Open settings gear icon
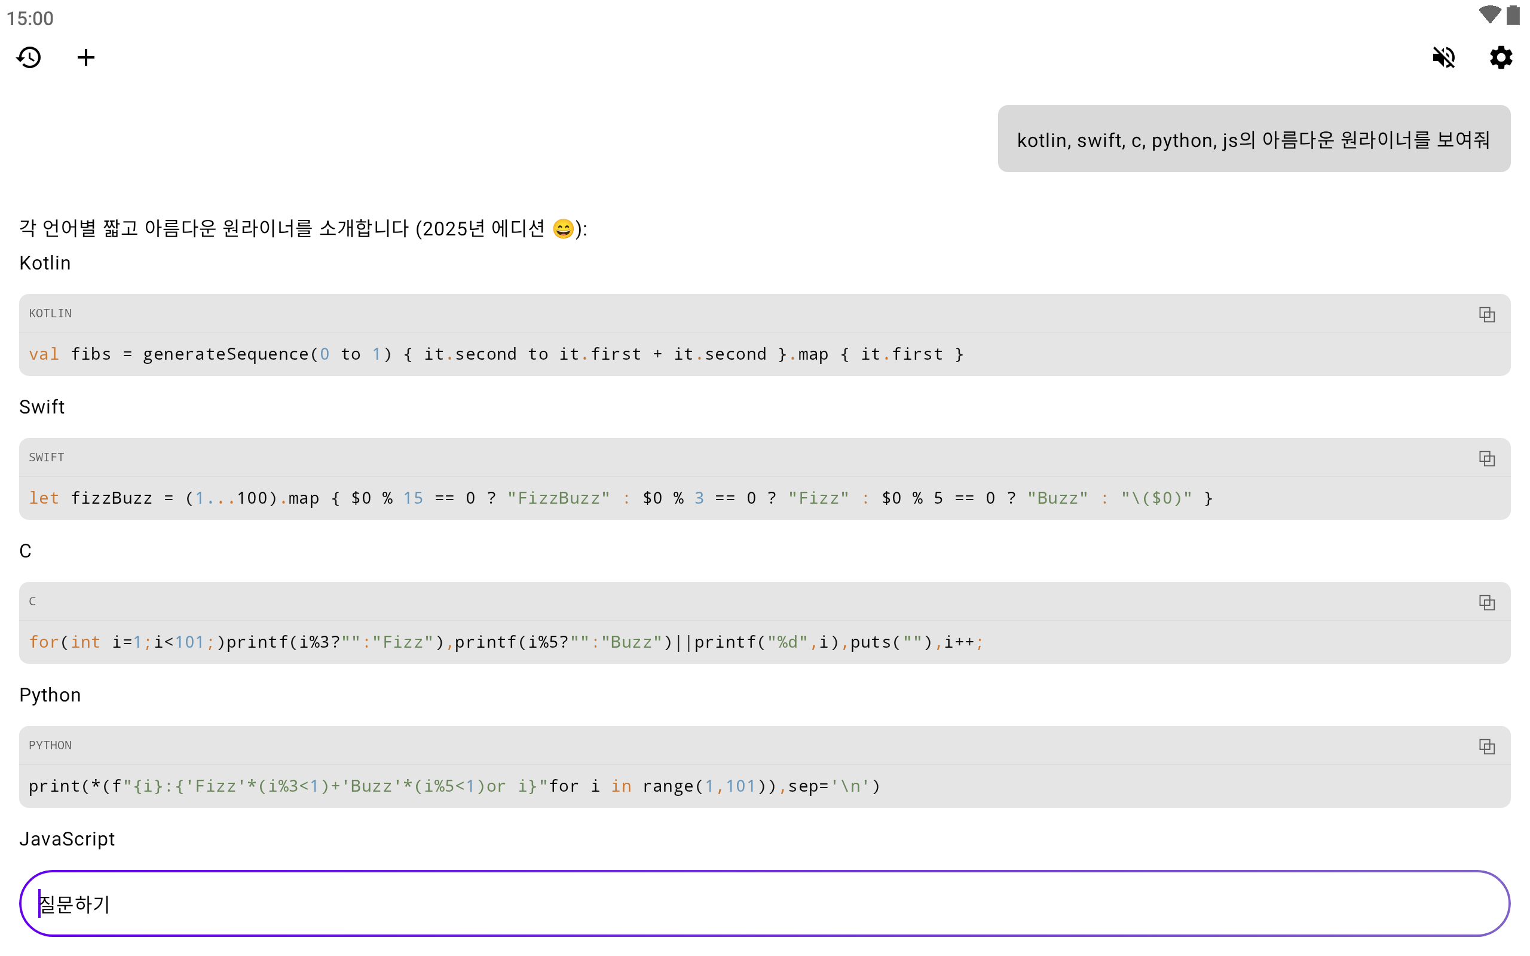This screenshot has width=1530, height=956. pos(1500,57)
